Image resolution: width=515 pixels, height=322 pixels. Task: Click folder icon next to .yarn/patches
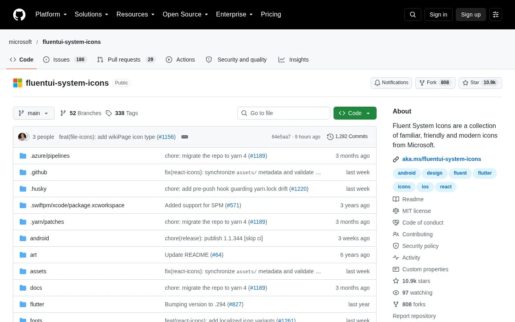(23, 222)
